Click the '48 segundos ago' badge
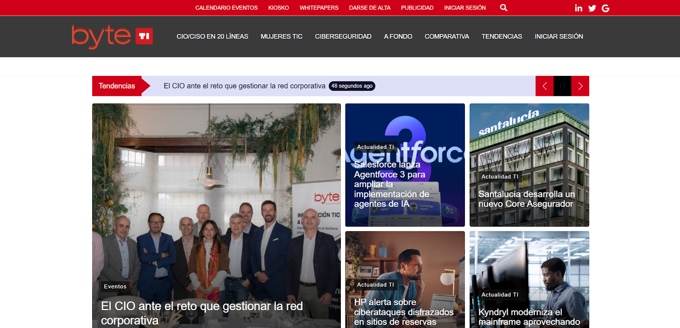The image size is (680, 328). click(x=352, y=86)
